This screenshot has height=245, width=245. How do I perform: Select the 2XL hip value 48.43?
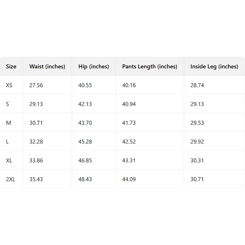click(x=85, y=179)
